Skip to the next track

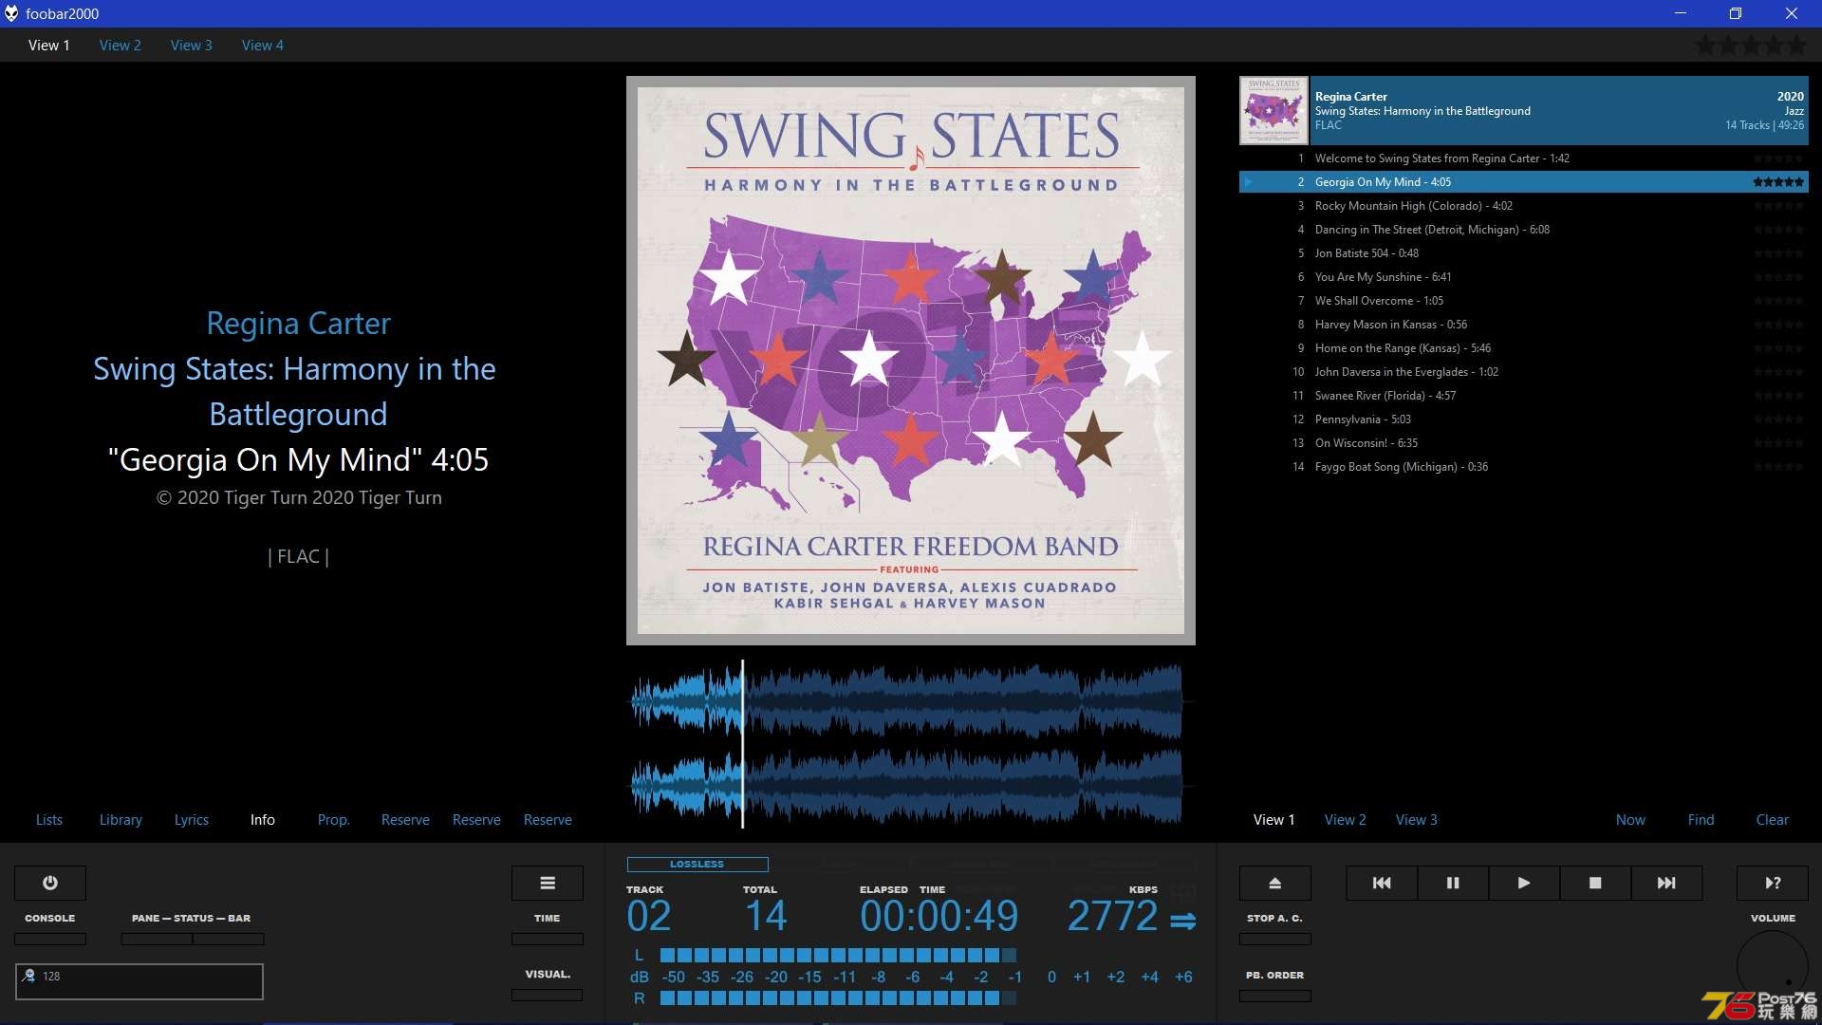pos(1666,883)
